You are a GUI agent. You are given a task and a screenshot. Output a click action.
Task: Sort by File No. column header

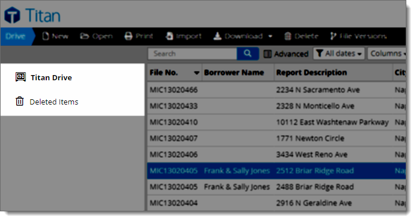(164, 72)
